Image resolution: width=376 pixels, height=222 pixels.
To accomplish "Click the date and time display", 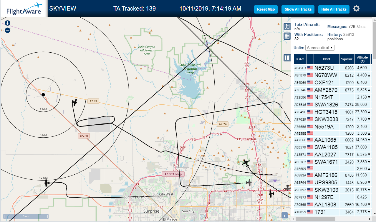I will (x=211, y=9).
